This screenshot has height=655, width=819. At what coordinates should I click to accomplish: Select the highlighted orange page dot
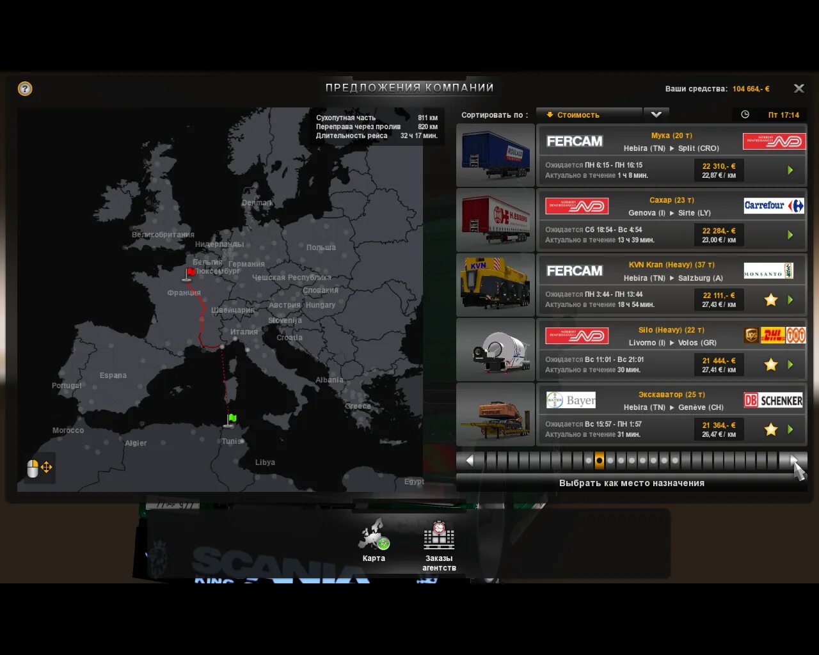coord(599,460)
